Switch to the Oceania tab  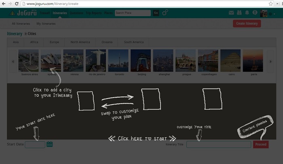pyautogui.click(x=107, y=42)
